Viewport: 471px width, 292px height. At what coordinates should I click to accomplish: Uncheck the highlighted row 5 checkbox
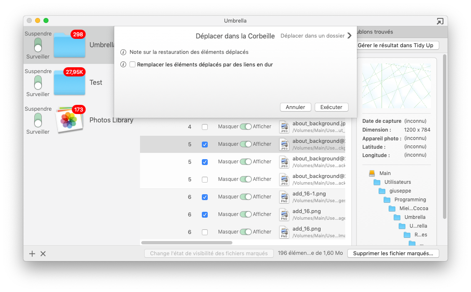(x=205, y=145)
